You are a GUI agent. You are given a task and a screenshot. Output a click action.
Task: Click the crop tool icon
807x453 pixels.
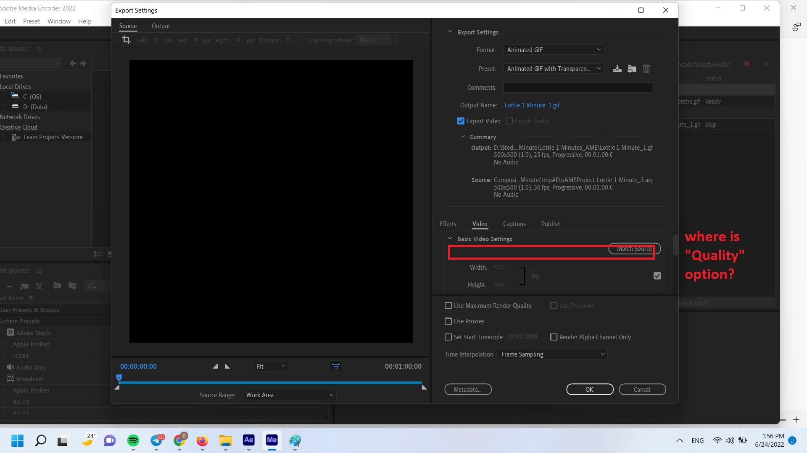click(126, 40)
